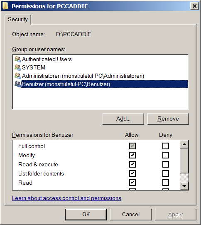Screen dimensions: 201x225
Task: Uncheck Allow for Modify permission
Action: coord(132,155)
